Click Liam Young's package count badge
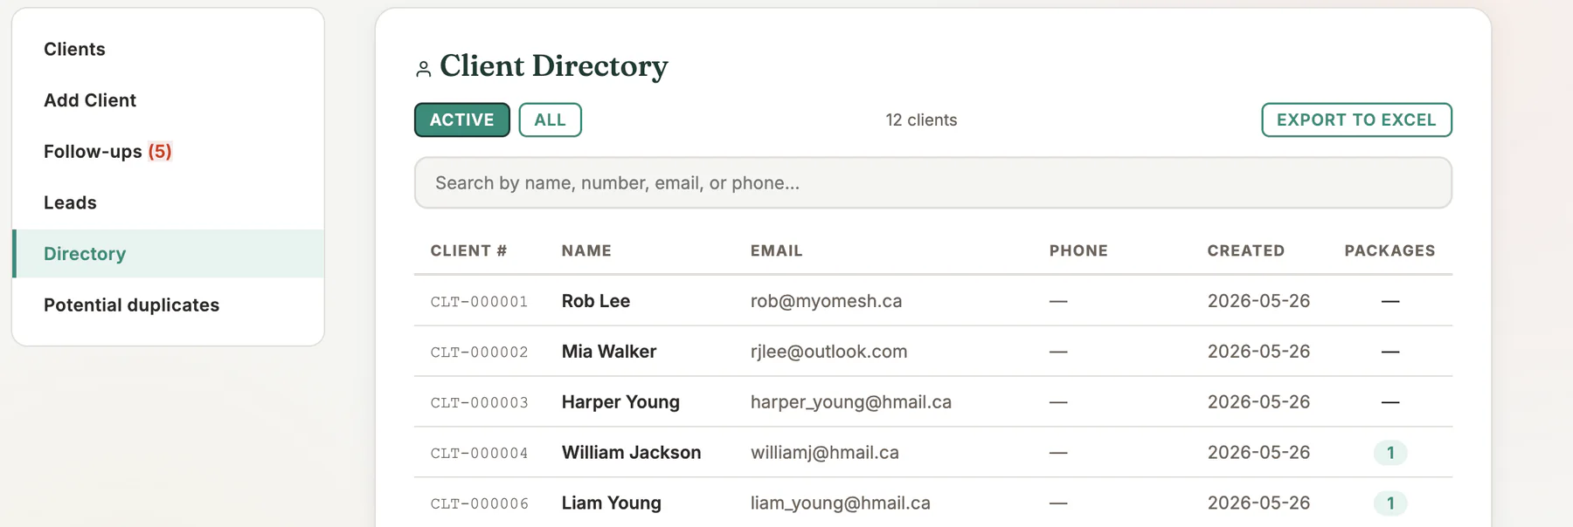The width and height of the screenshot is (1573, 527). click(x=1390, y=503)
